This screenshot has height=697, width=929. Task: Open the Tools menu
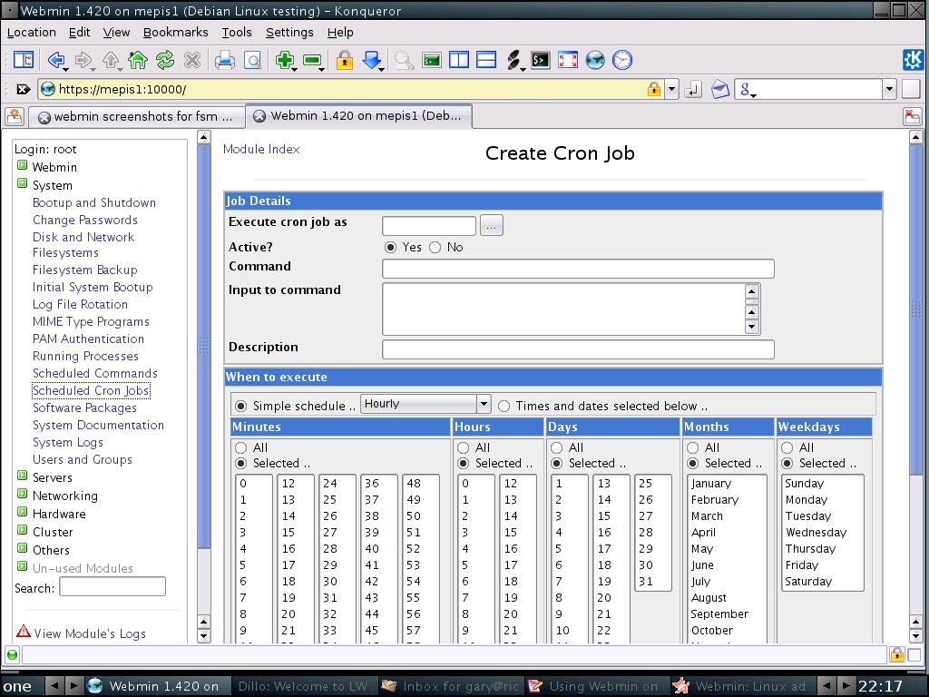pyautogui.click(x=237, y=33)
